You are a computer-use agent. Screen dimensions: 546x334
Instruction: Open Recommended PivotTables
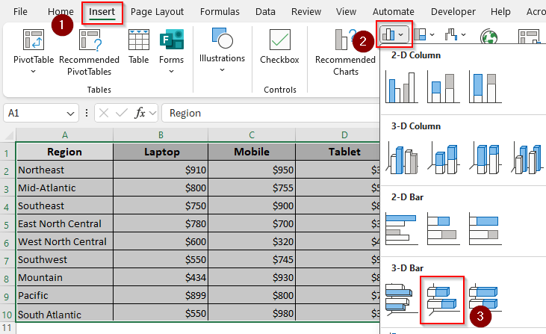click(x=89, y=52)
